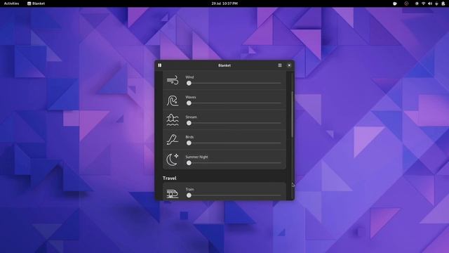
Task: Click the Summer Night moon icon
Action: click(x=173, y=160)
